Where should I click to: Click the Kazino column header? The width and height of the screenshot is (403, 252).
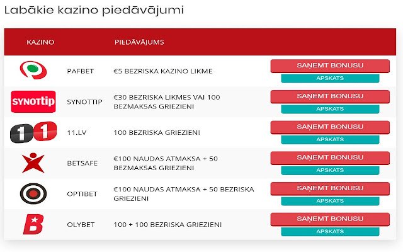[x=40, y=42]
